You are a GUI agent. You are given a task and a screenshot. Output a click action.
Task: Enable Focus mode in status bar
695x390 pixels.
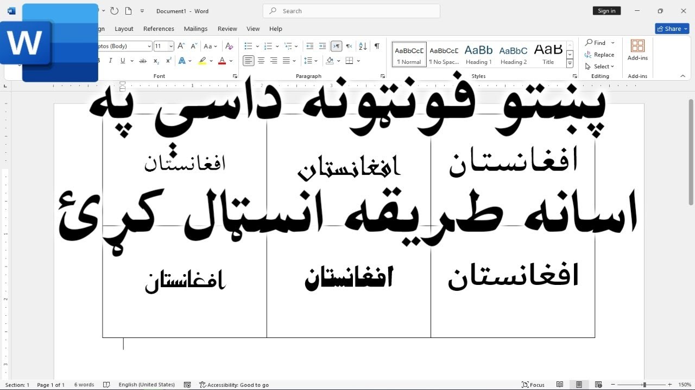coord(533,385)
